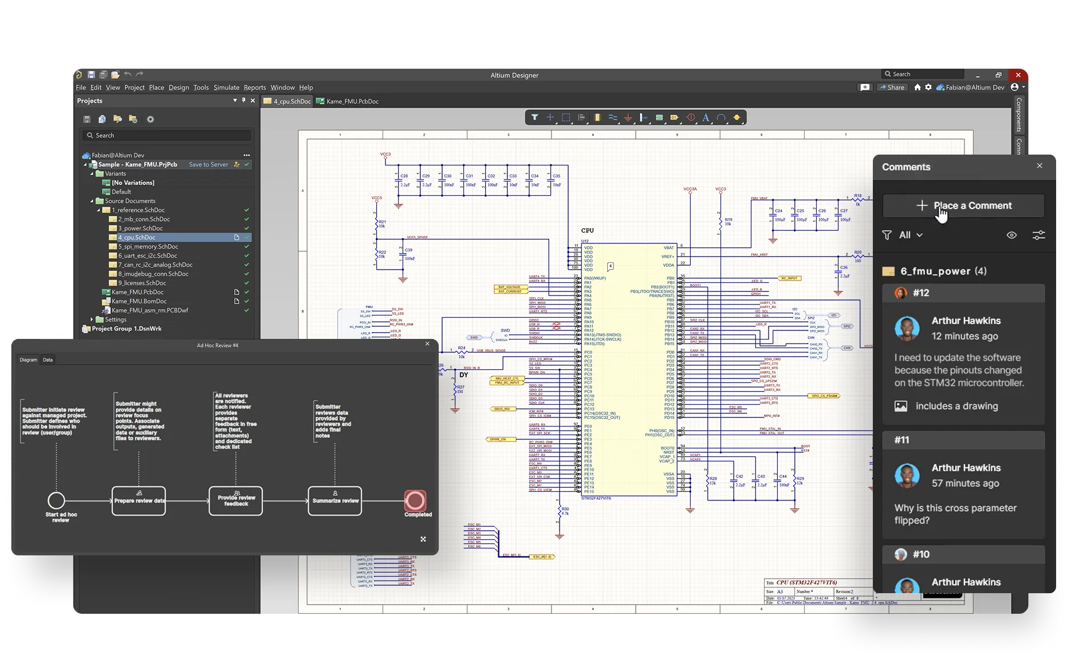Open the Simulate menu
The image size is (1071, 659).
pos(226,88)
